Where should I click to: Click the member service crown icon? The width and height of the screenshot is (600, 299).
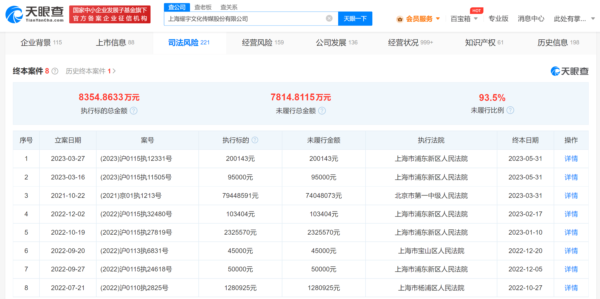click(x=400, y=19)
